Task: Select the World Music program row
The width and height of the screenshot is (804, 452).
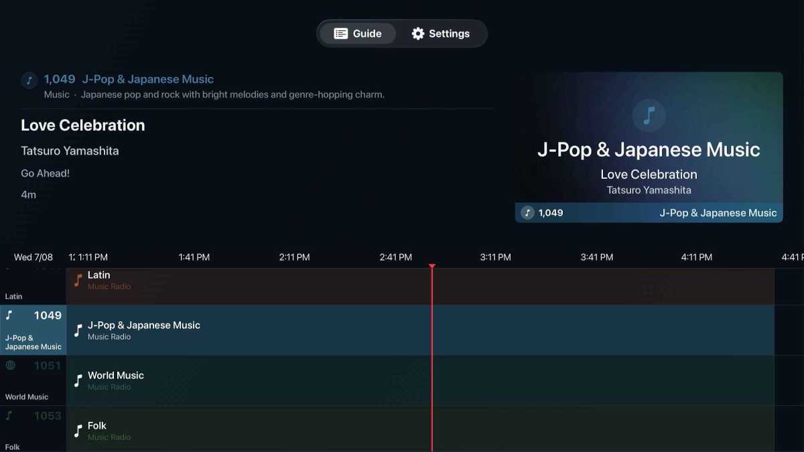Action: pos(420,380)
